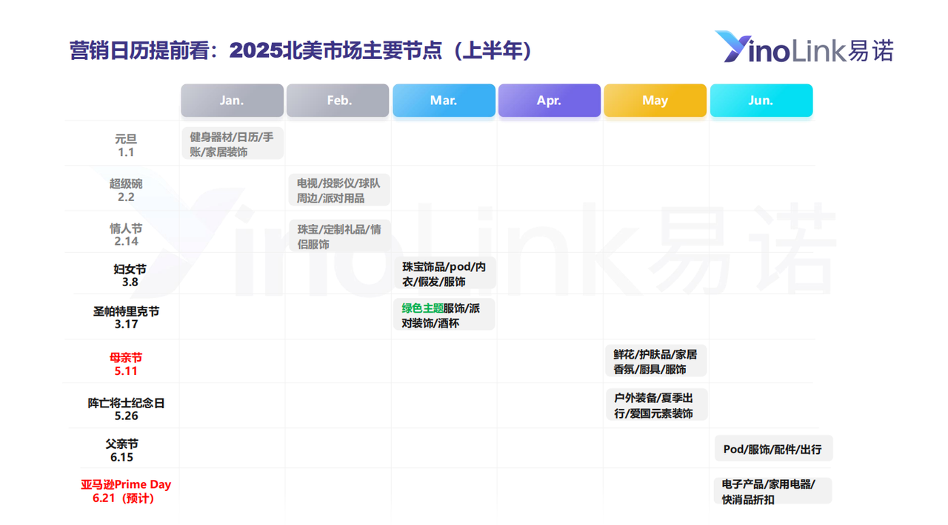Image resolution: width=948 pixels, height=525 pixels.
Task: Click the red 母亲节 5.11 label
Action: pos(126,364)
